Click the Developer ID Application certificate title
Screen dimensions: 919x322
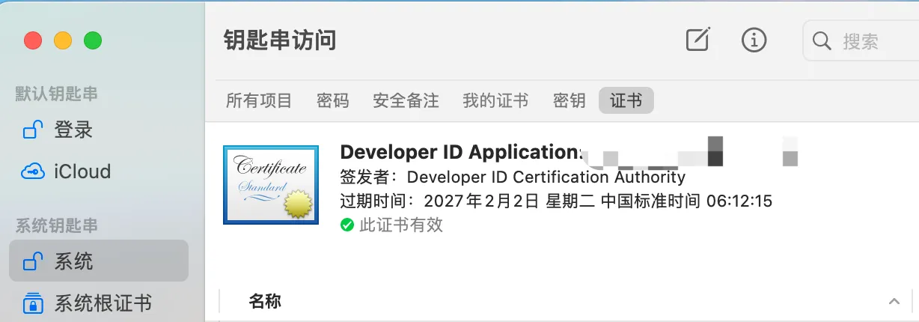tap(459, 152)
